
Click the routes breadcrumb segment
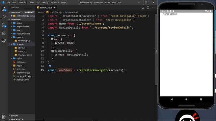click(x=40, y=12)
